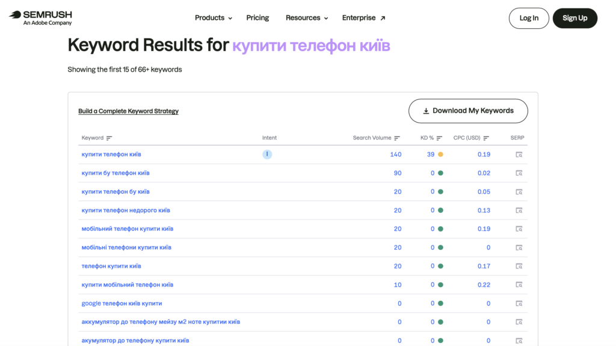The width and height of the screenshot is (616, 346).
Task: Sort by CPC (USD) icon
Action: 486,138
